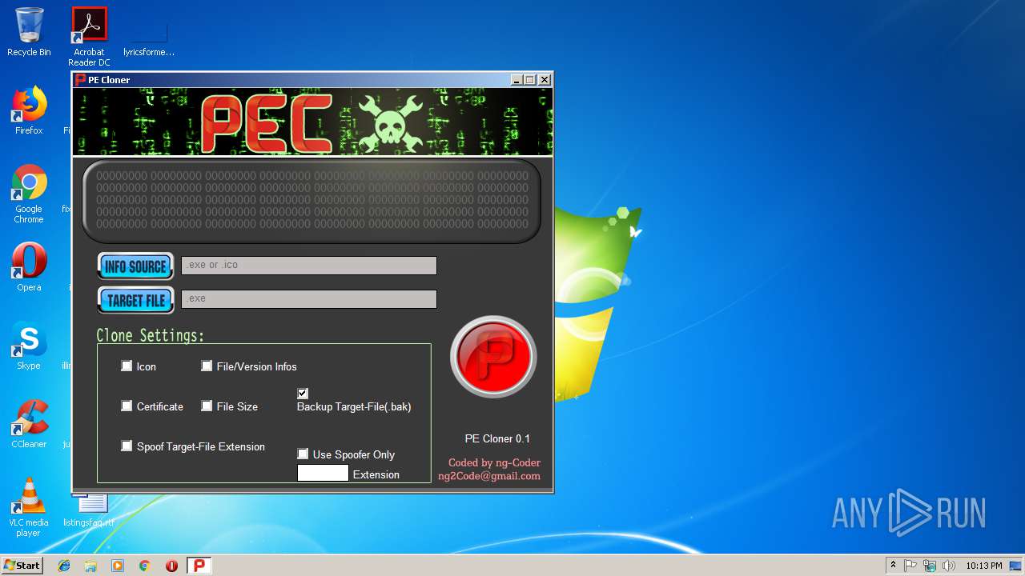Open Action Center flag tray icon
Image resolution: width=1025 pixels, height=576 pixels.
coord(910,566)
